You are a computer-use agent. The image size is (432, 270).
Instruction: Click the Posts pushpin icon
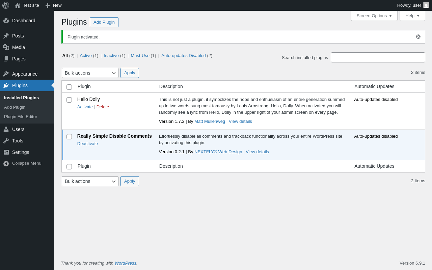tap(6, 36)
